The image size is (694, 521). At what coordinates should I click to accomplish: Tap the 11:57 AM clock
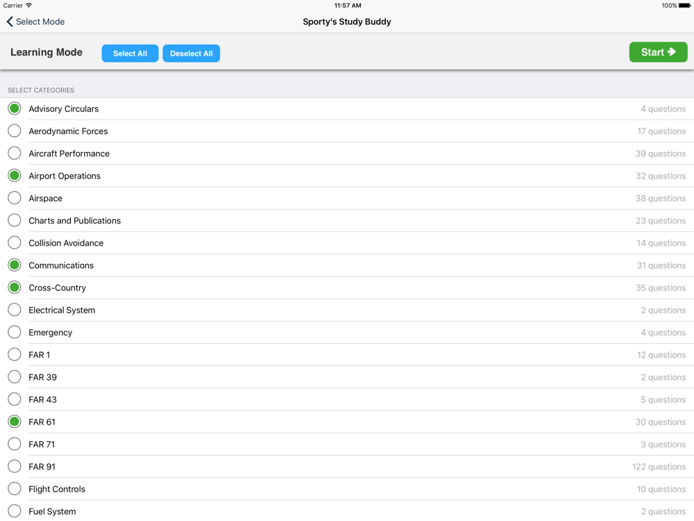tap(348, 6)
